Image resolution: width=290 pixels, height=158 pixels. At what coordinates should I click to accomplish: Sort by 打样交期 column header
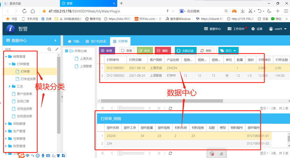point(137,60)
